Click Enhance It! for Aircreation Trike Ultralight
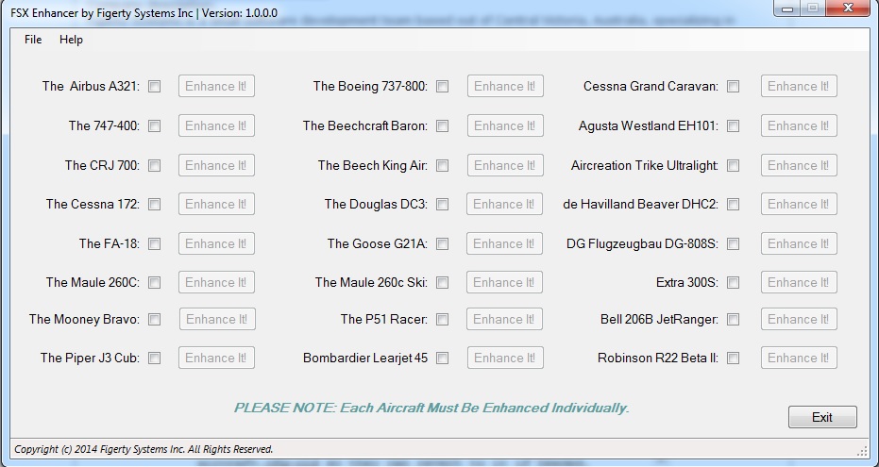 click(799, 166)
